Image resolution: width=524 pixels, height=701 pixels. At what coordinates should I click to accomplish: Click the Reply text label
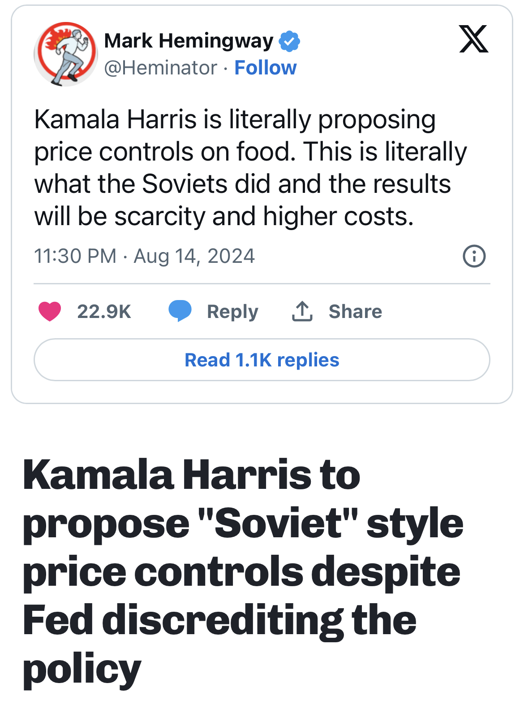pyautogui.click(x=232, y=312)
